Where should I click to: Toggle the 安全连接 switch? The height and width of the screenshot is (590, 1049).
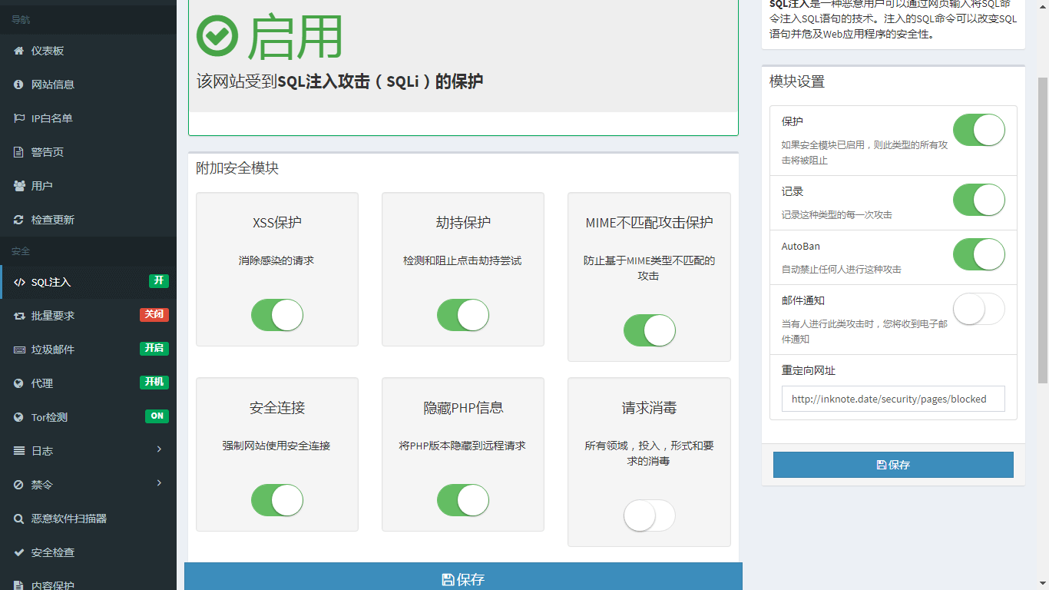click(277, 500)
